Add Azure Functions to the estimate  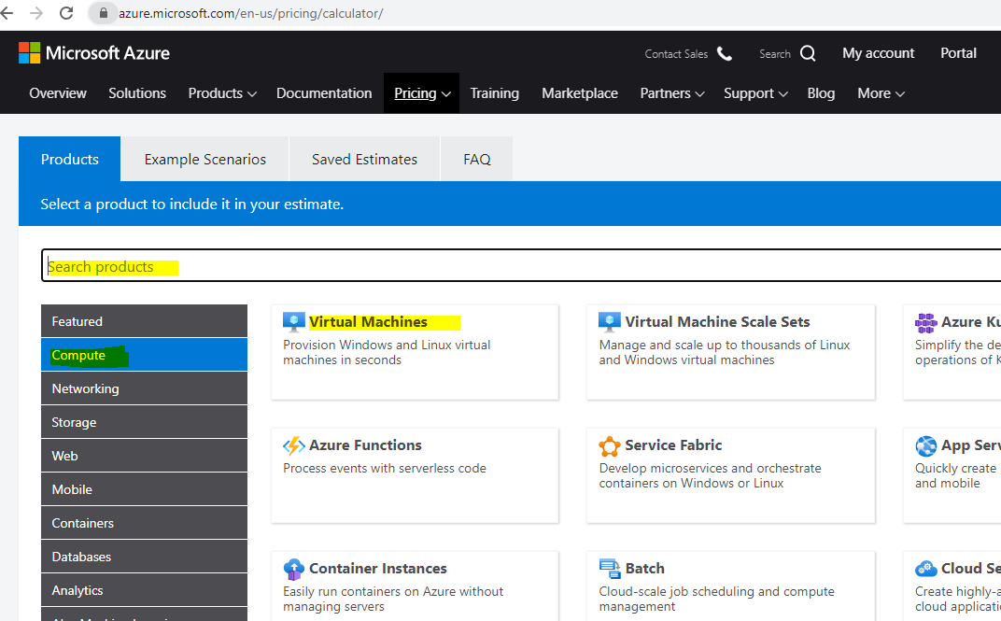click(x=415, y=475)
